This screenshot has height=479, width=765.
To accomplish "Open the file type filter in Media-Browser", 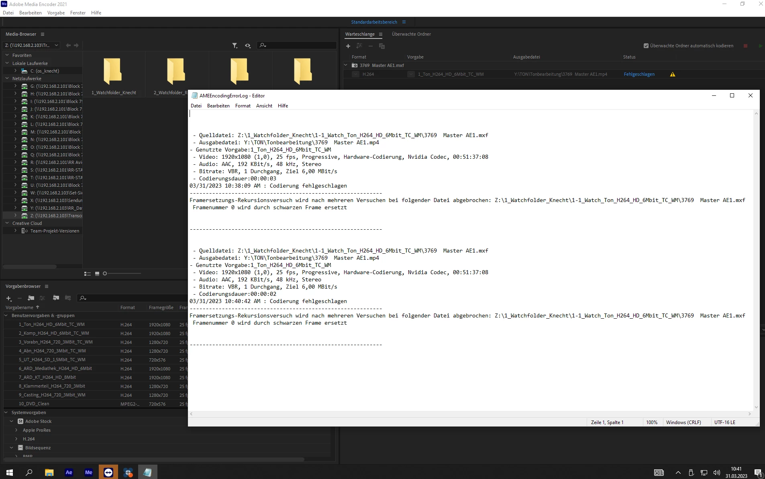I will (235, 46).
